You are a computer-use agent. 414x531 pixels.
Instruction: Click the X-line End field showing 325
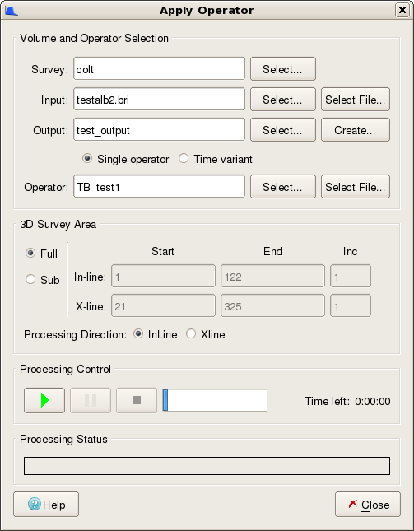272,305
